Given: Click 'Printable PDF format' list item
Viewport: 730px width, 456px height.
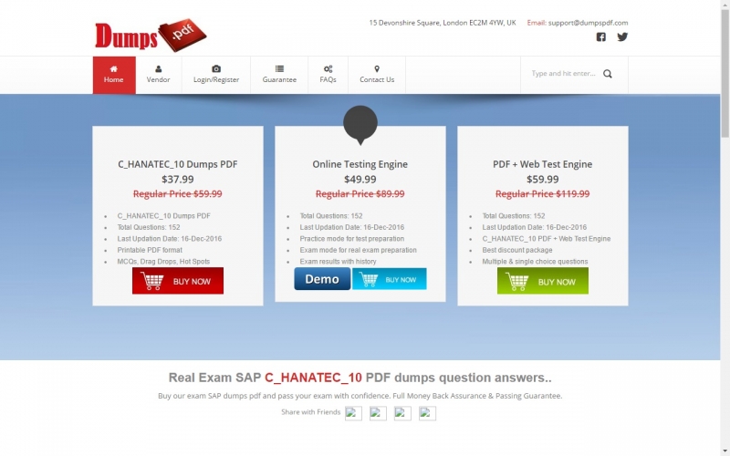Looking at the screenshot, I should click(x=150, y=250).
